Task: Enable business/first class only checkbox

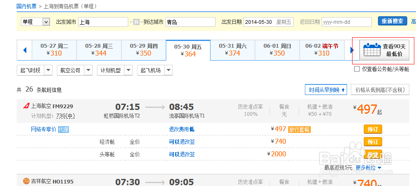Action: (x=357, y=69)
